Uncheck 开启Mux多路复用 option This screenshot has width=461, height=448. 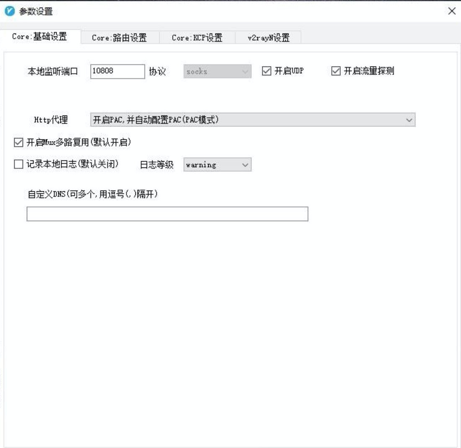tap(18, 143)
